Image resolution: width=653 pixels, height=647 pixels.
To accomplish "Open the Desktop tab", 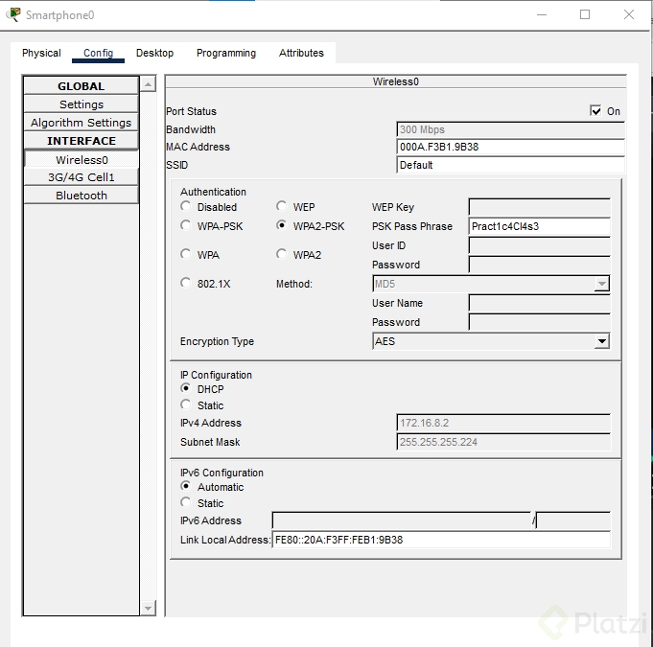I will pyautogui.click(x=154, y=53).
